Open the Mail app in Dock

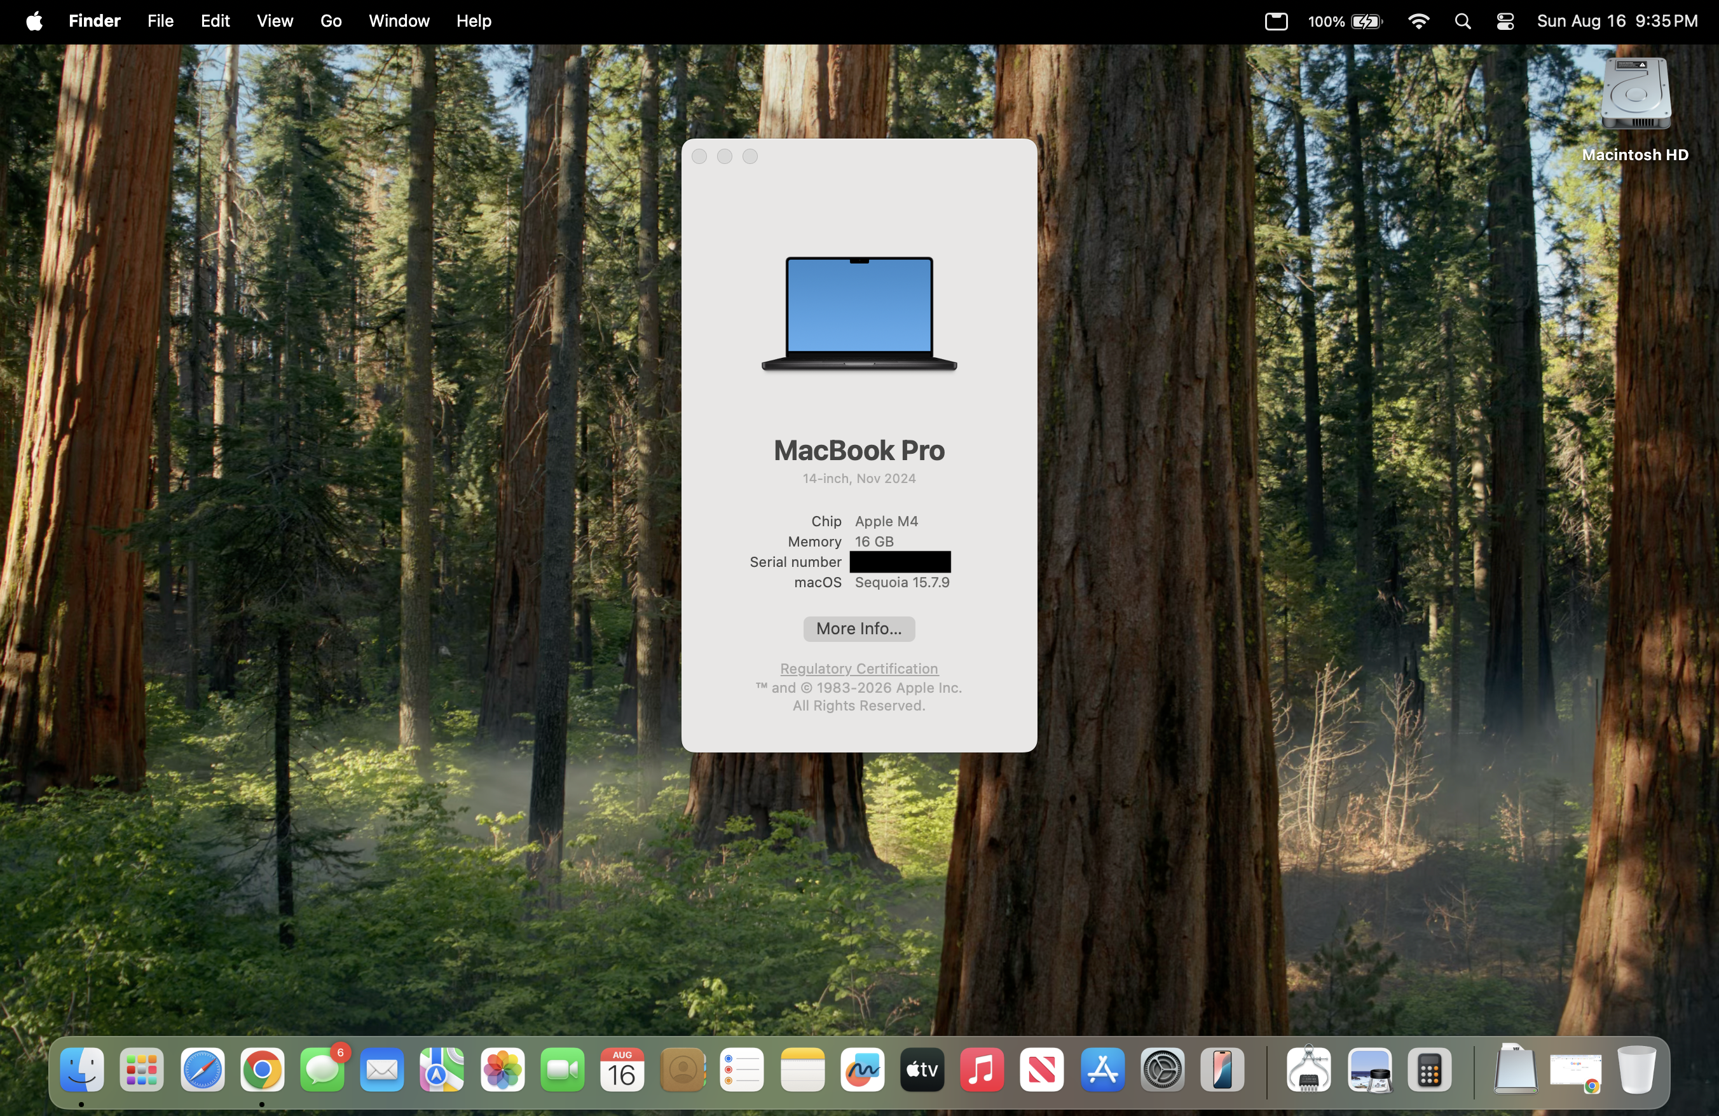click(x=382, y=1069)
